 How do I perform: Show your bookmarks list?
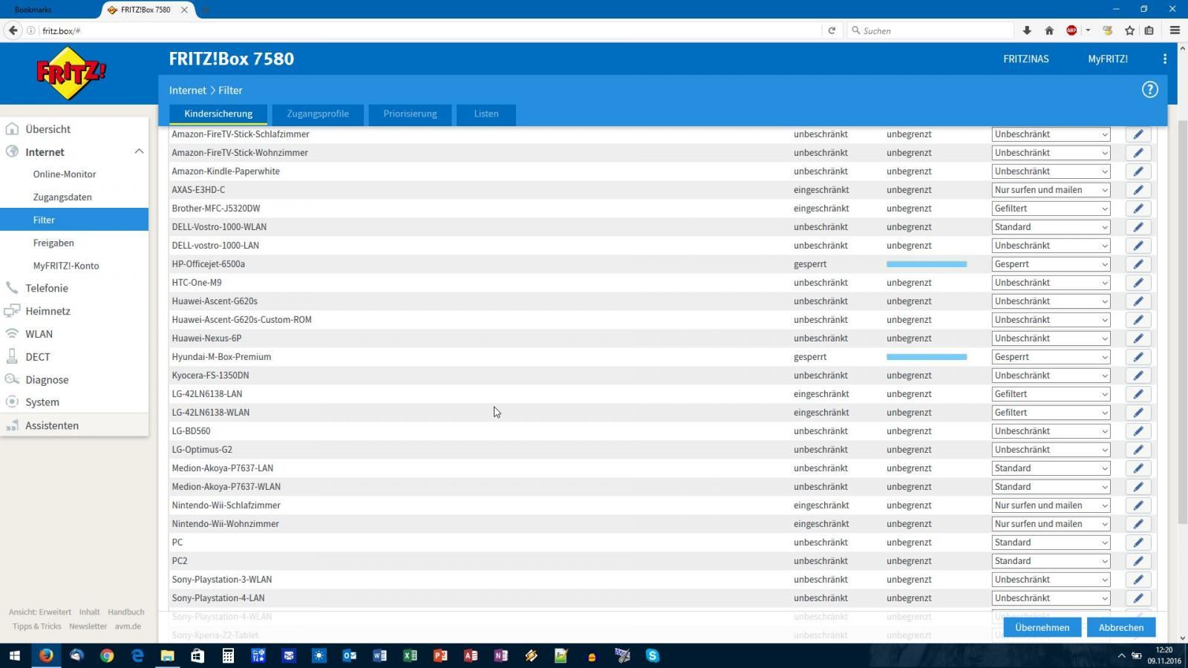[x=1149, y=30]
